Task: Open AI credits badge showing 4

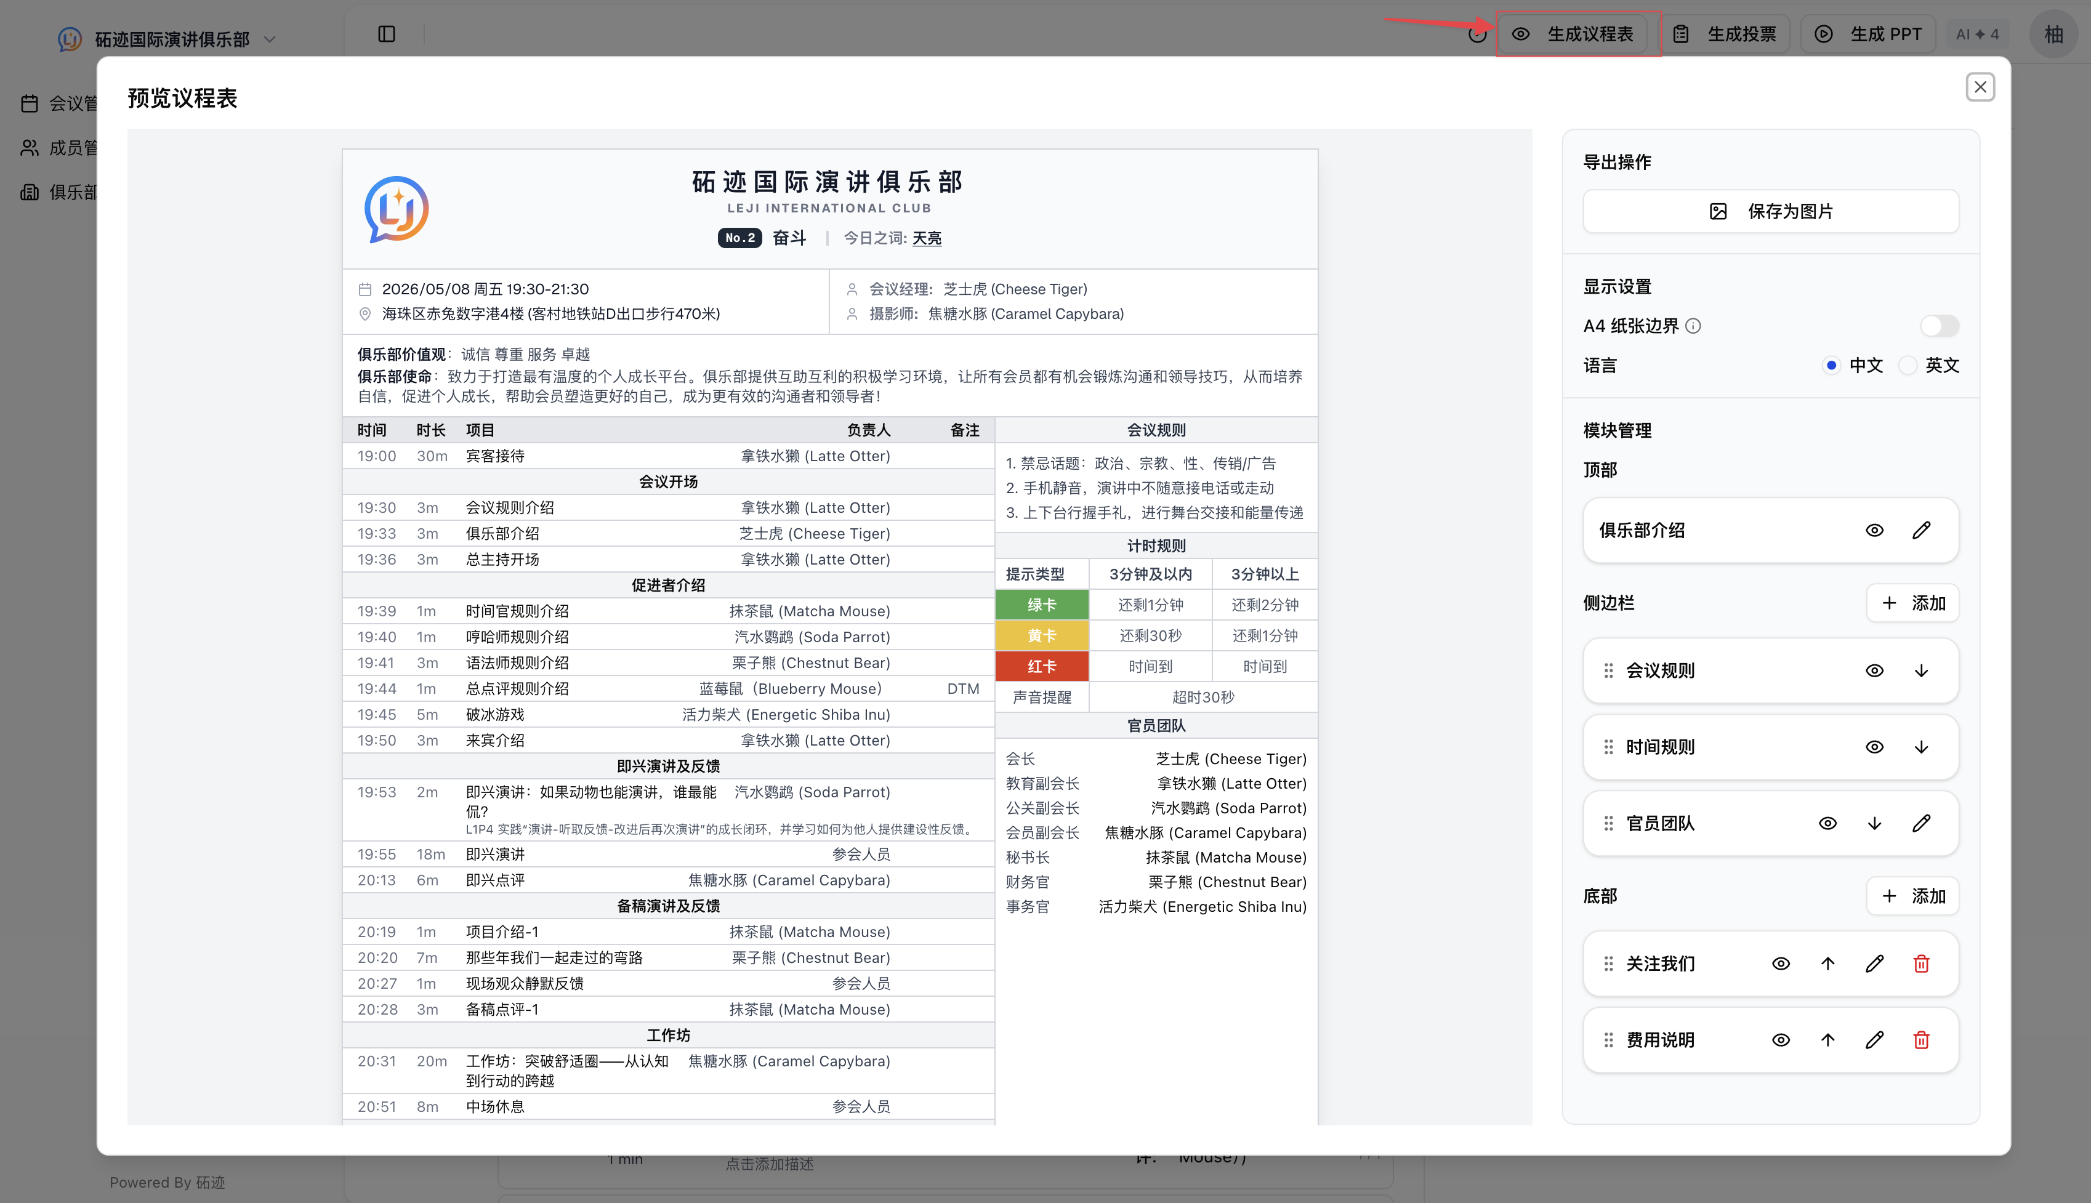Action: pyautogui.click(x=1977, y=34)
